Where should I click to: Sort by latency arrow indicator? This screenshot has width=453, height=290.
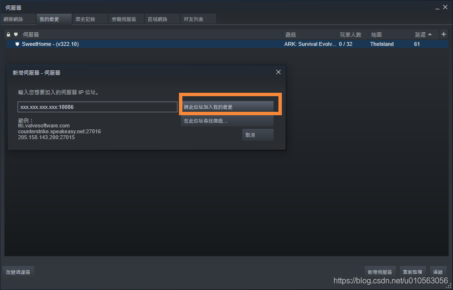coord(430,34)
